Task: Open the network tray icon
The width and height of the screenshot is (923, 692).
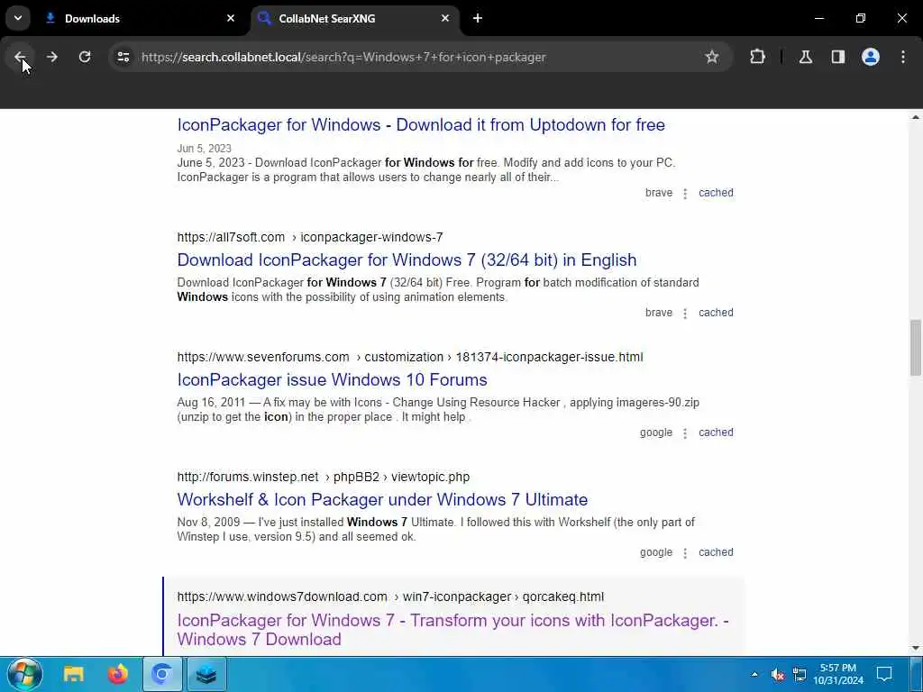Action: tap(800, 674)
